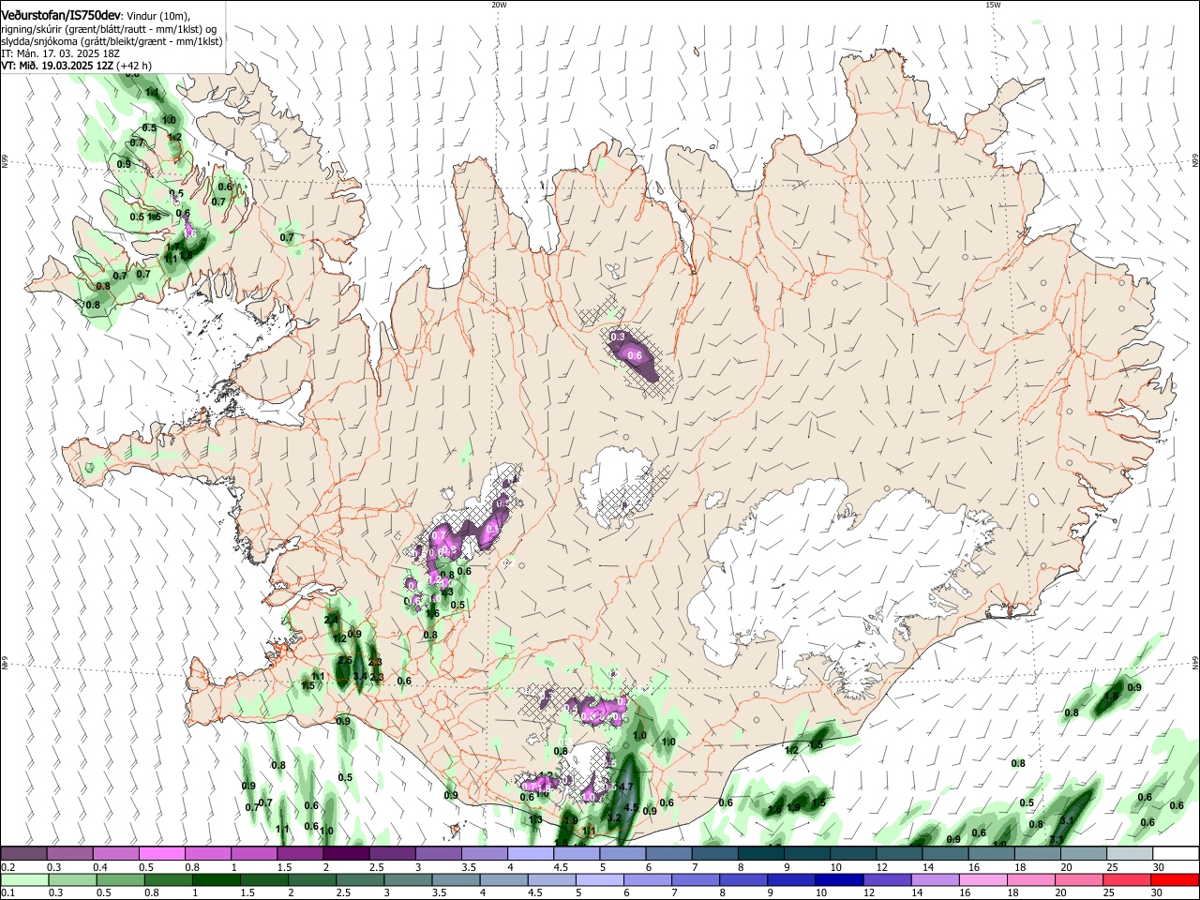The height and width of the screenshot is (900, 1200).
Task: Click the 66N latitude label on the left edge
Action: (x=5, y=161)
